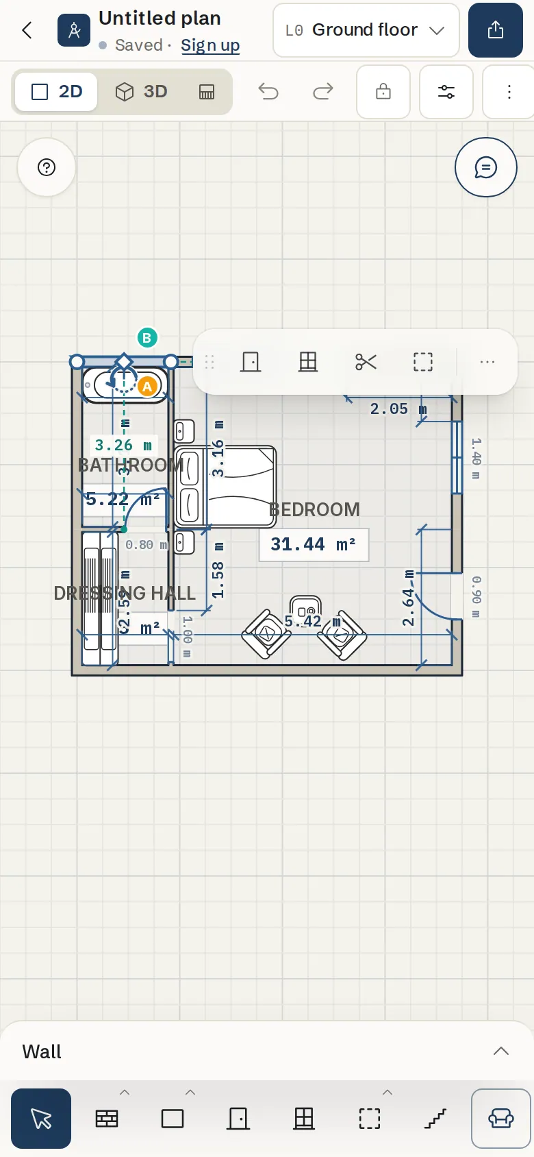Select the DRESSING HALL room label
Image resolution: width=534 pixels, height=1157 pixels.
tap(125, 594)
